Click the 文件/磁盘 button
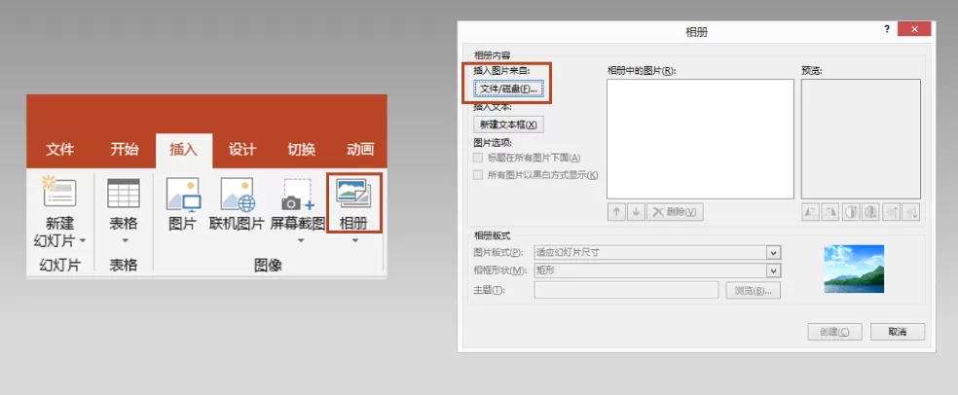This screenshot has width=958, height=395. 508,90
